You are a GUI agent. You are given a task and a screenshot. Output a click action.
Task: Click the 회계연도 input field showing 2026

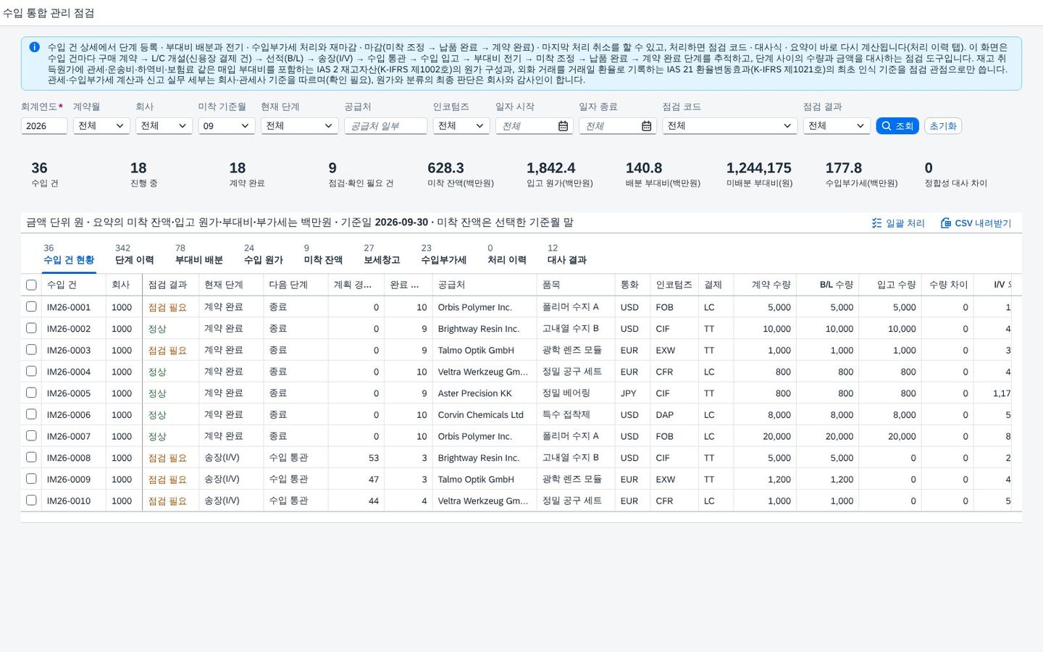(44, 126)
